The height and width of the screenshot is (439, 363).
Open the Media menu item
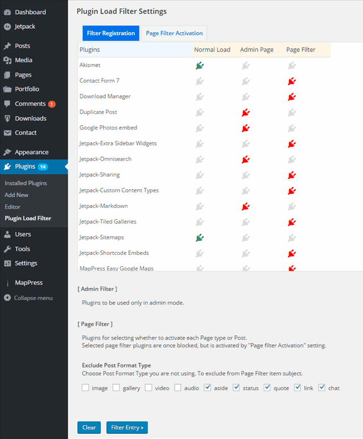pos(34,60)
